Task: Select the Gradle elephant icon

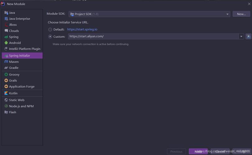Action: coord(6,68)
